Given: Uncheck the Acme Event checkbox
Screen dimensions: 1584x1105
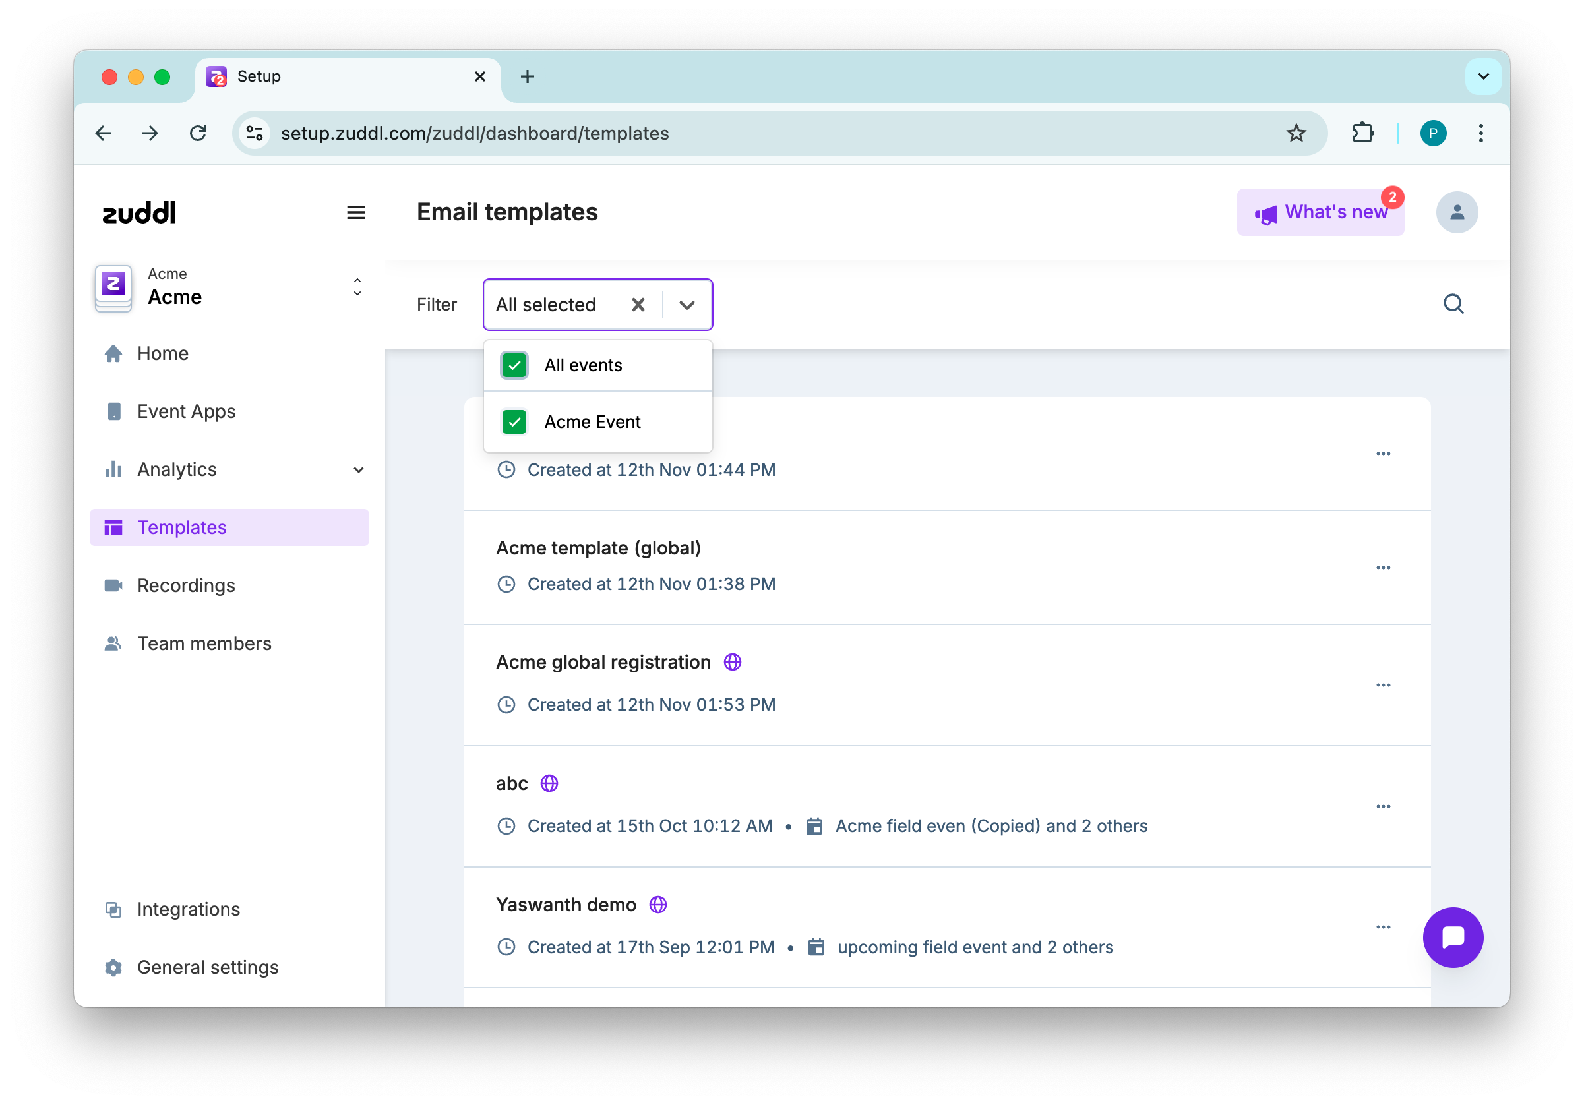Looking at the screenshot, I should [x=514, y=421].
